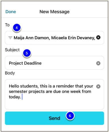Clear all recipients with the black X icon

pyautogui.click(x=98, y=37)
